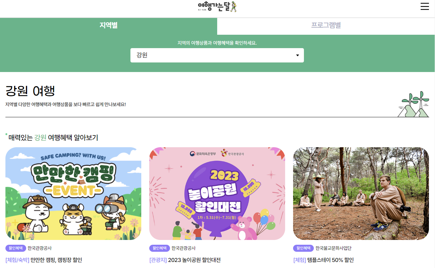Click 한국불교문화사업단 organizer text

(x=333, y=248)
